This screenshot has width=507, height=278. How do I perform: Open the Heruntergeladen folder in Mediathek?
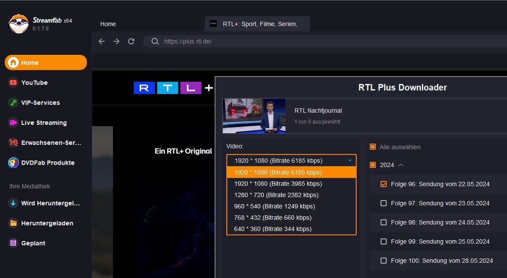(x=47, y=223)
